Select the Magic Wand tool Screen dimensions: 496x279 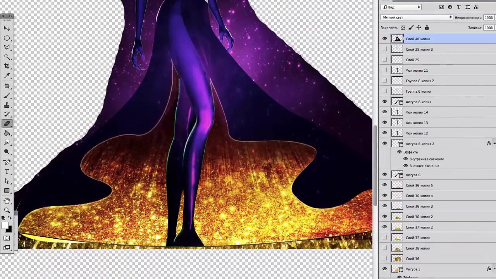pos(7,57)
